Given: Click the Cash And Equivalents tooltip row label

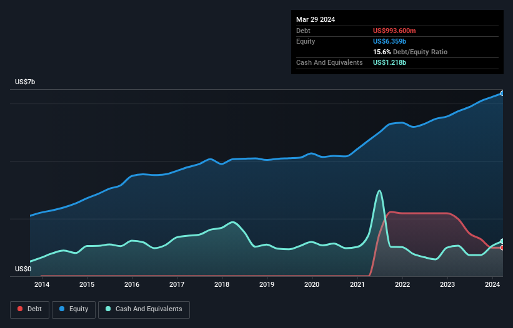Looking at the screenshot, I should [329, 62].
